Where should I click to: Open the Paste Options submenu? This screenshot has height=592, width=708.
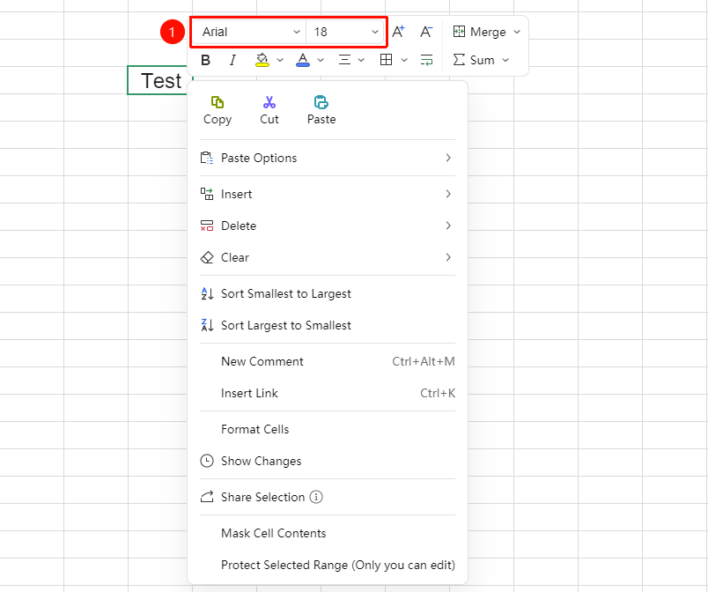tap(328, 158)
